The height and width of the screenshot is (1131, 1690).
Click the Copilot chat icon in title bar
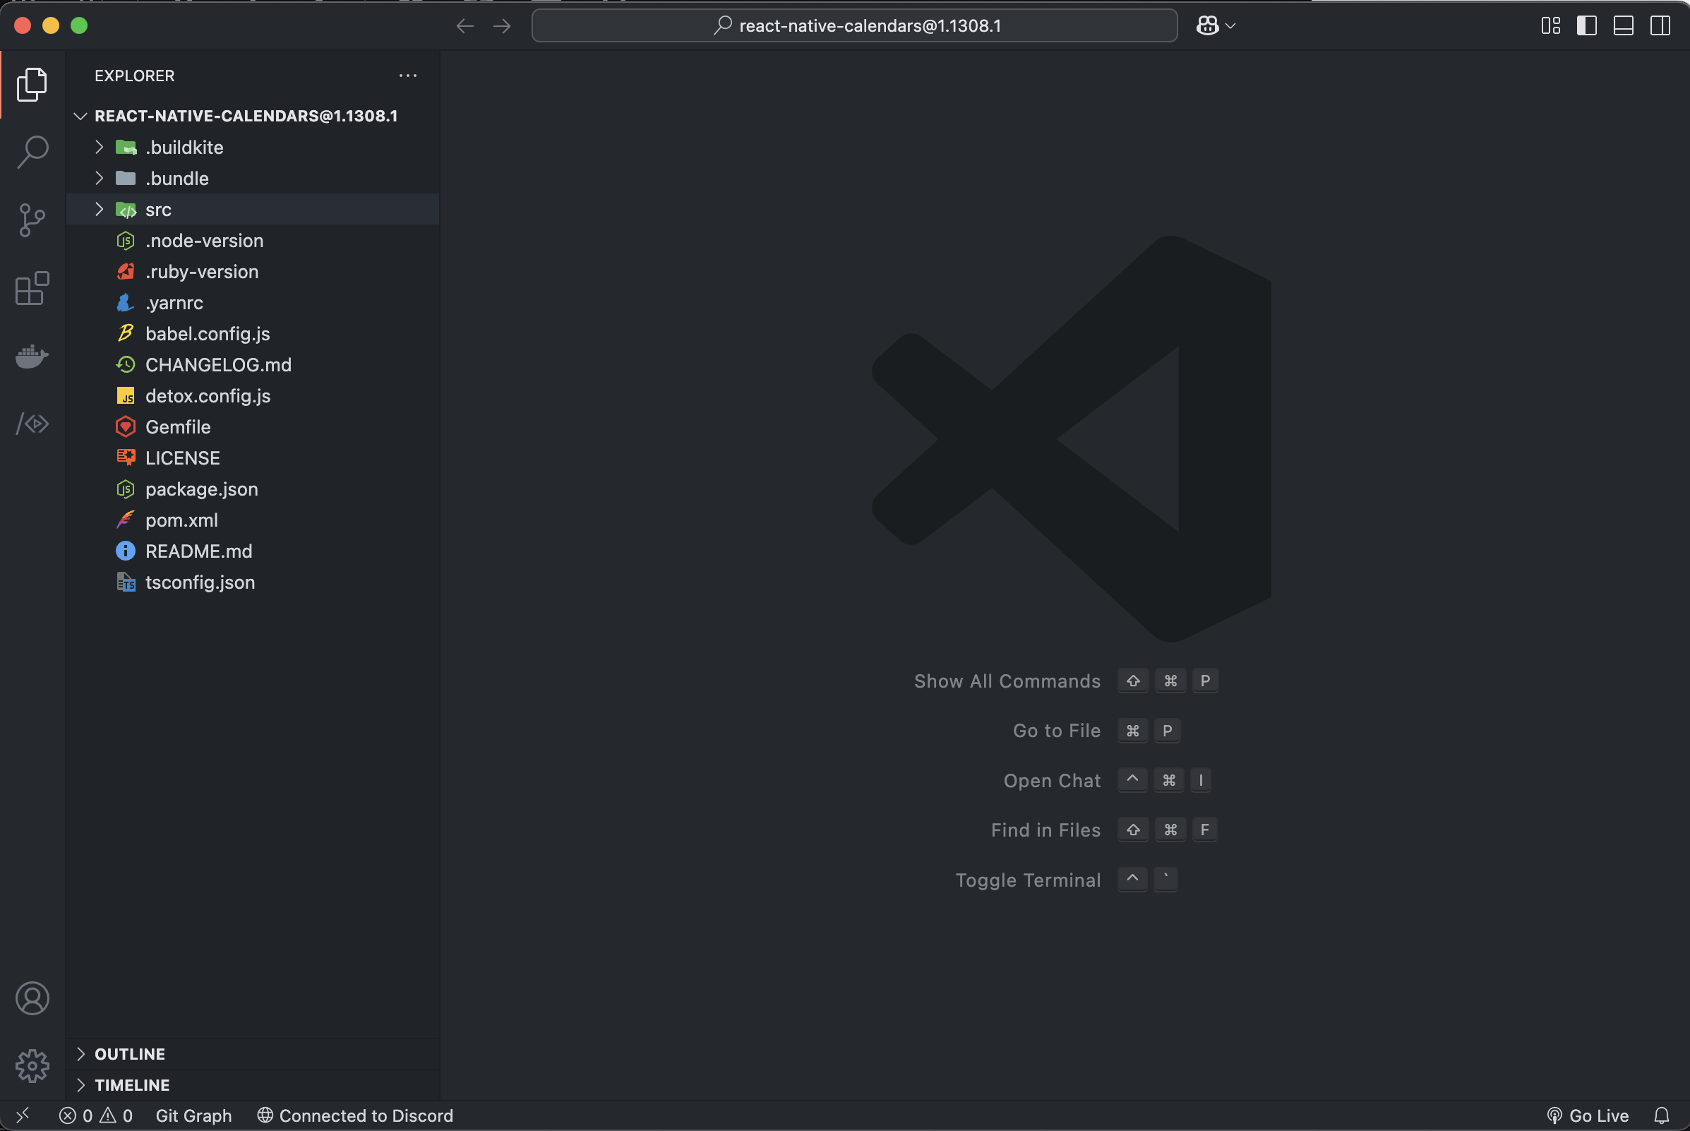1207,26
